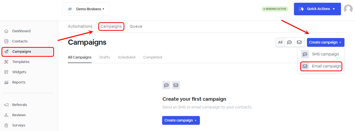Expand the Quick Actions dropdown
Viewport: 355px width, 131px height.
point(317,9)
